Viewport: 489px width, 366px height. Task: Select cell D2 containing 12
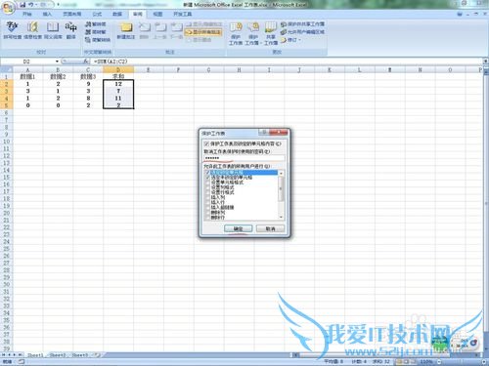[x=118, y=84]
